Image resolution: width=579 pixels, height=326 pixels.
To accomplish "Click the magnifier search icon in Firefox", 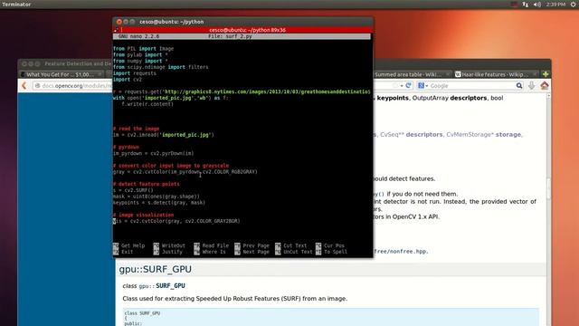I will (519, 86).
